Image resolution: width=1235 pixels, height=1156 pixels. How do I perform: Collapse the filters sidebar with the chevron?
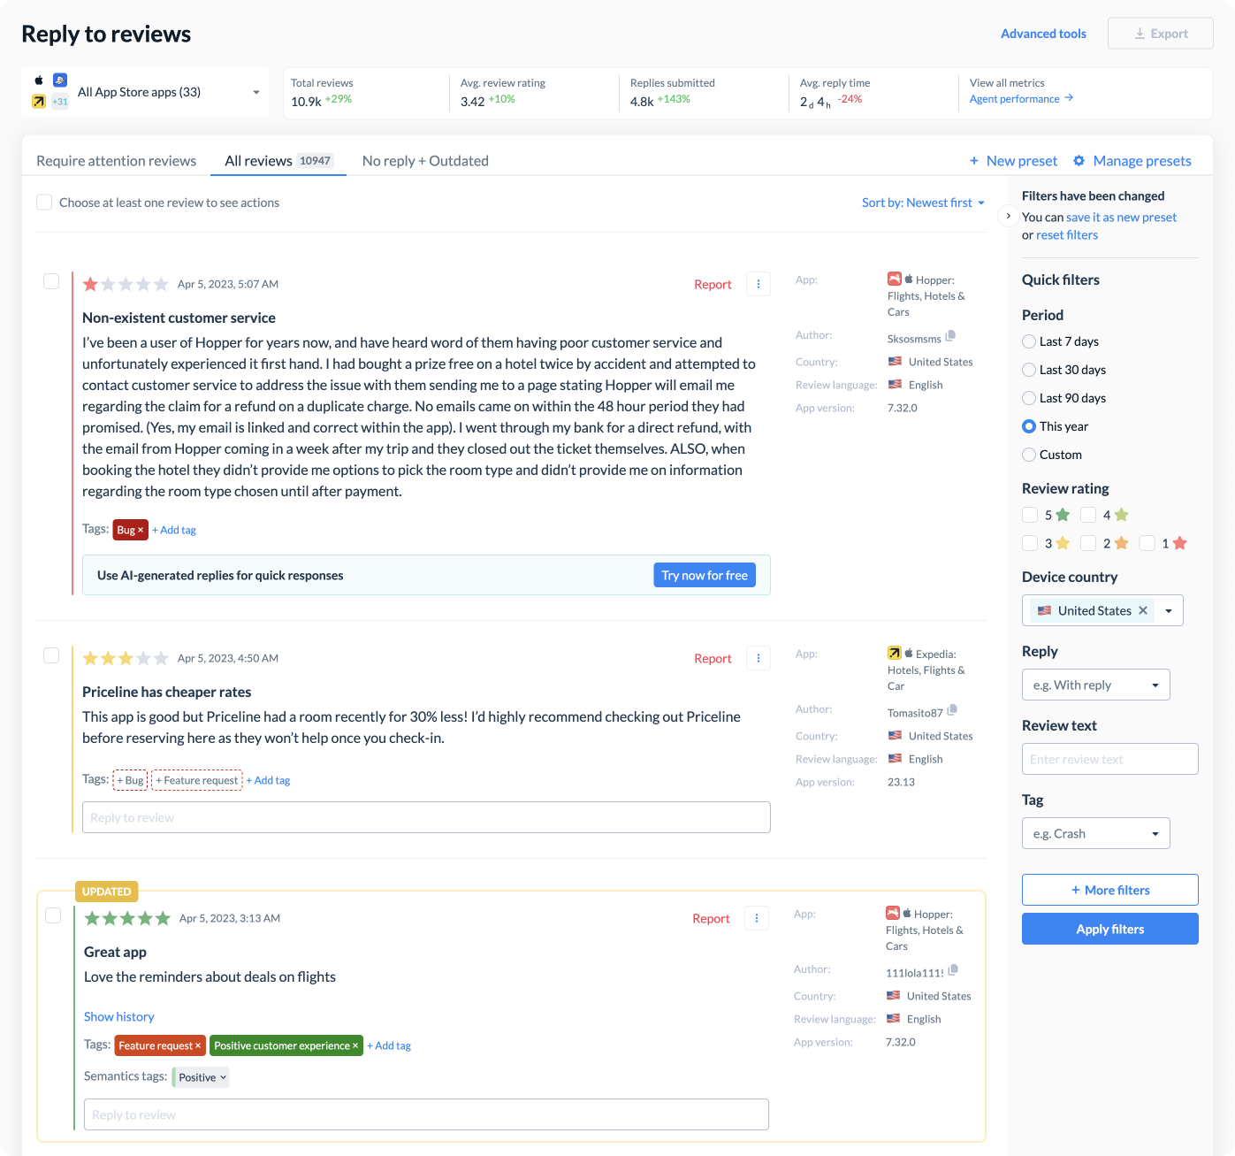tap(1007, 215)
